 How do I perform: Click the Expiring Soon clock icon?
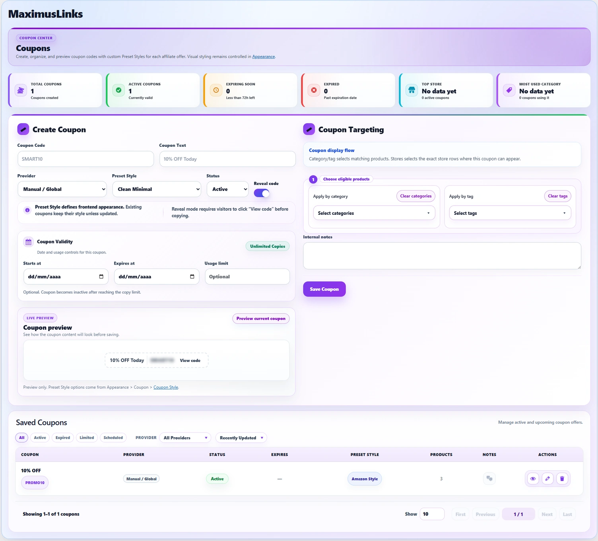(216, 90)
